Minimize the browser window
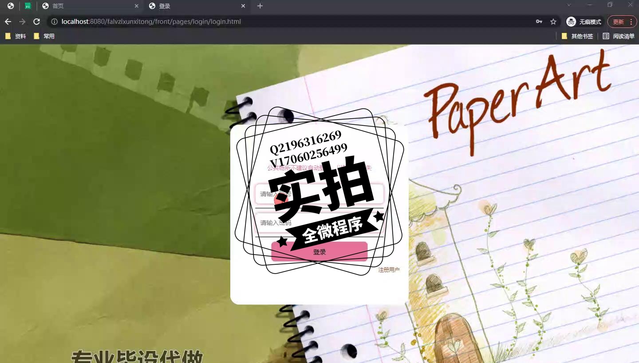This screenshot has height=363, width=639. (x=590, y=5)
